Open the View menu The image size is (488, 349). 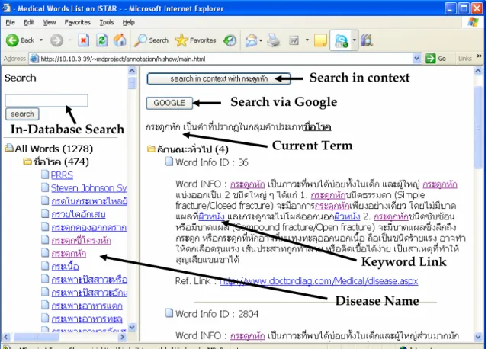(50, 22)
